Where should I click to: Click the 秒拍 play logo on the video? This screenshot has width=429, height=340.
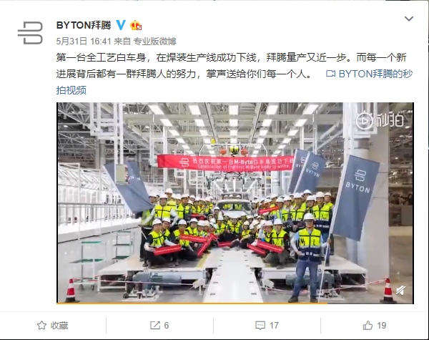point(380,120)
